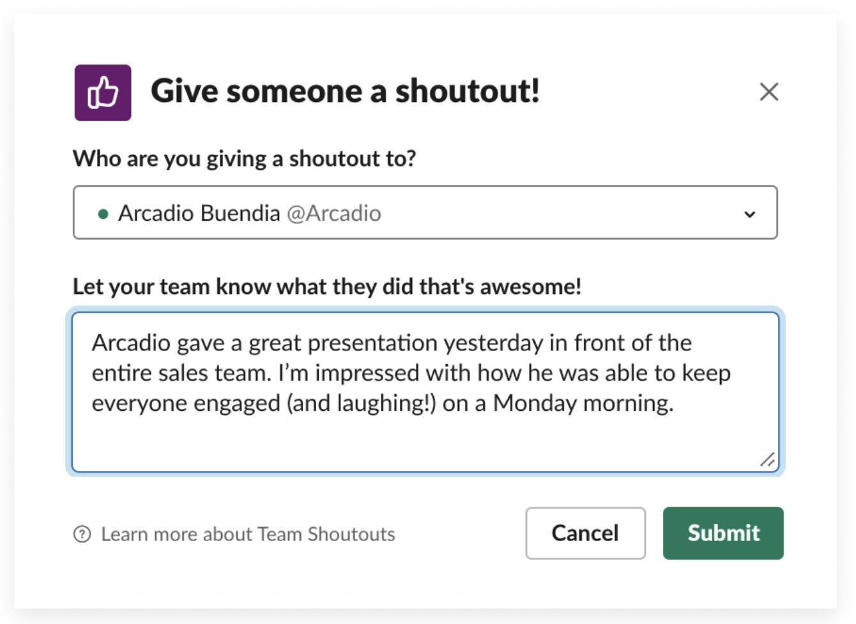
Task: Click the textarea resize handle corner
Action: 768,460
